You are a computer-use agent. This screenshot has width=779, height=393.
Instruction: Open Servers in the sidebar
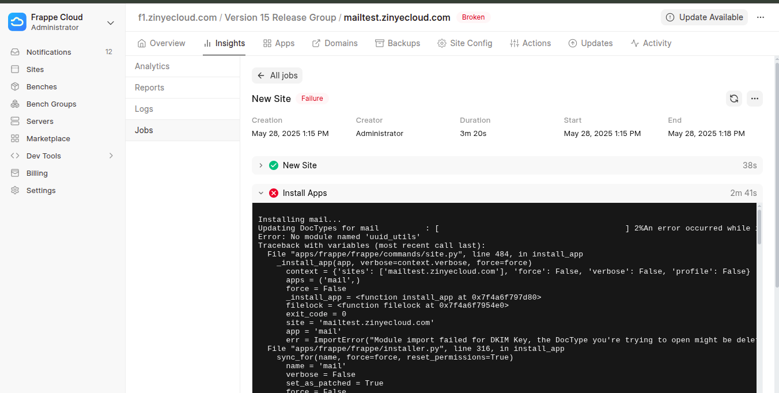click(x=40, y=121)
